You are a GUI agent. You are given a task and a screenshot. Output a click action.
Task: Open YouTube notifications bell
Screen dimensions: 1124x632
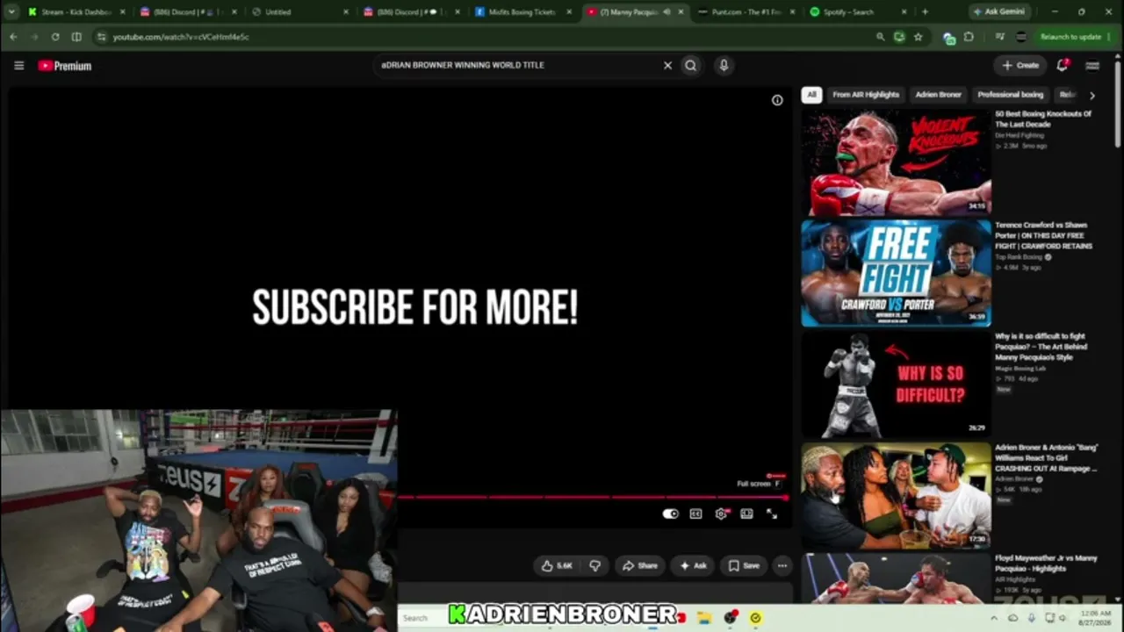pyautogui.click(x=1063, y=65)
